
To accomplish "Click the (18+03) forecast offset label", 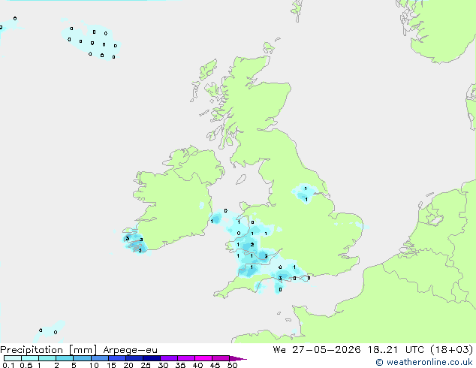I will tap(452, 349).
